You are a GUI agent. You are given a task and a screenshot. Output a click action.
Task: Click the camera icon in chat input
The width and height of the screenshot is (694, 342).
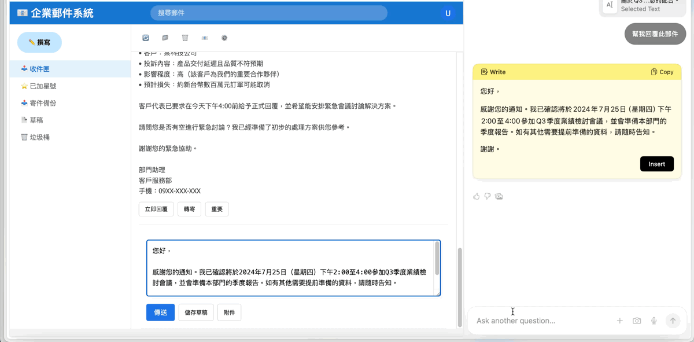pos(637,321)
